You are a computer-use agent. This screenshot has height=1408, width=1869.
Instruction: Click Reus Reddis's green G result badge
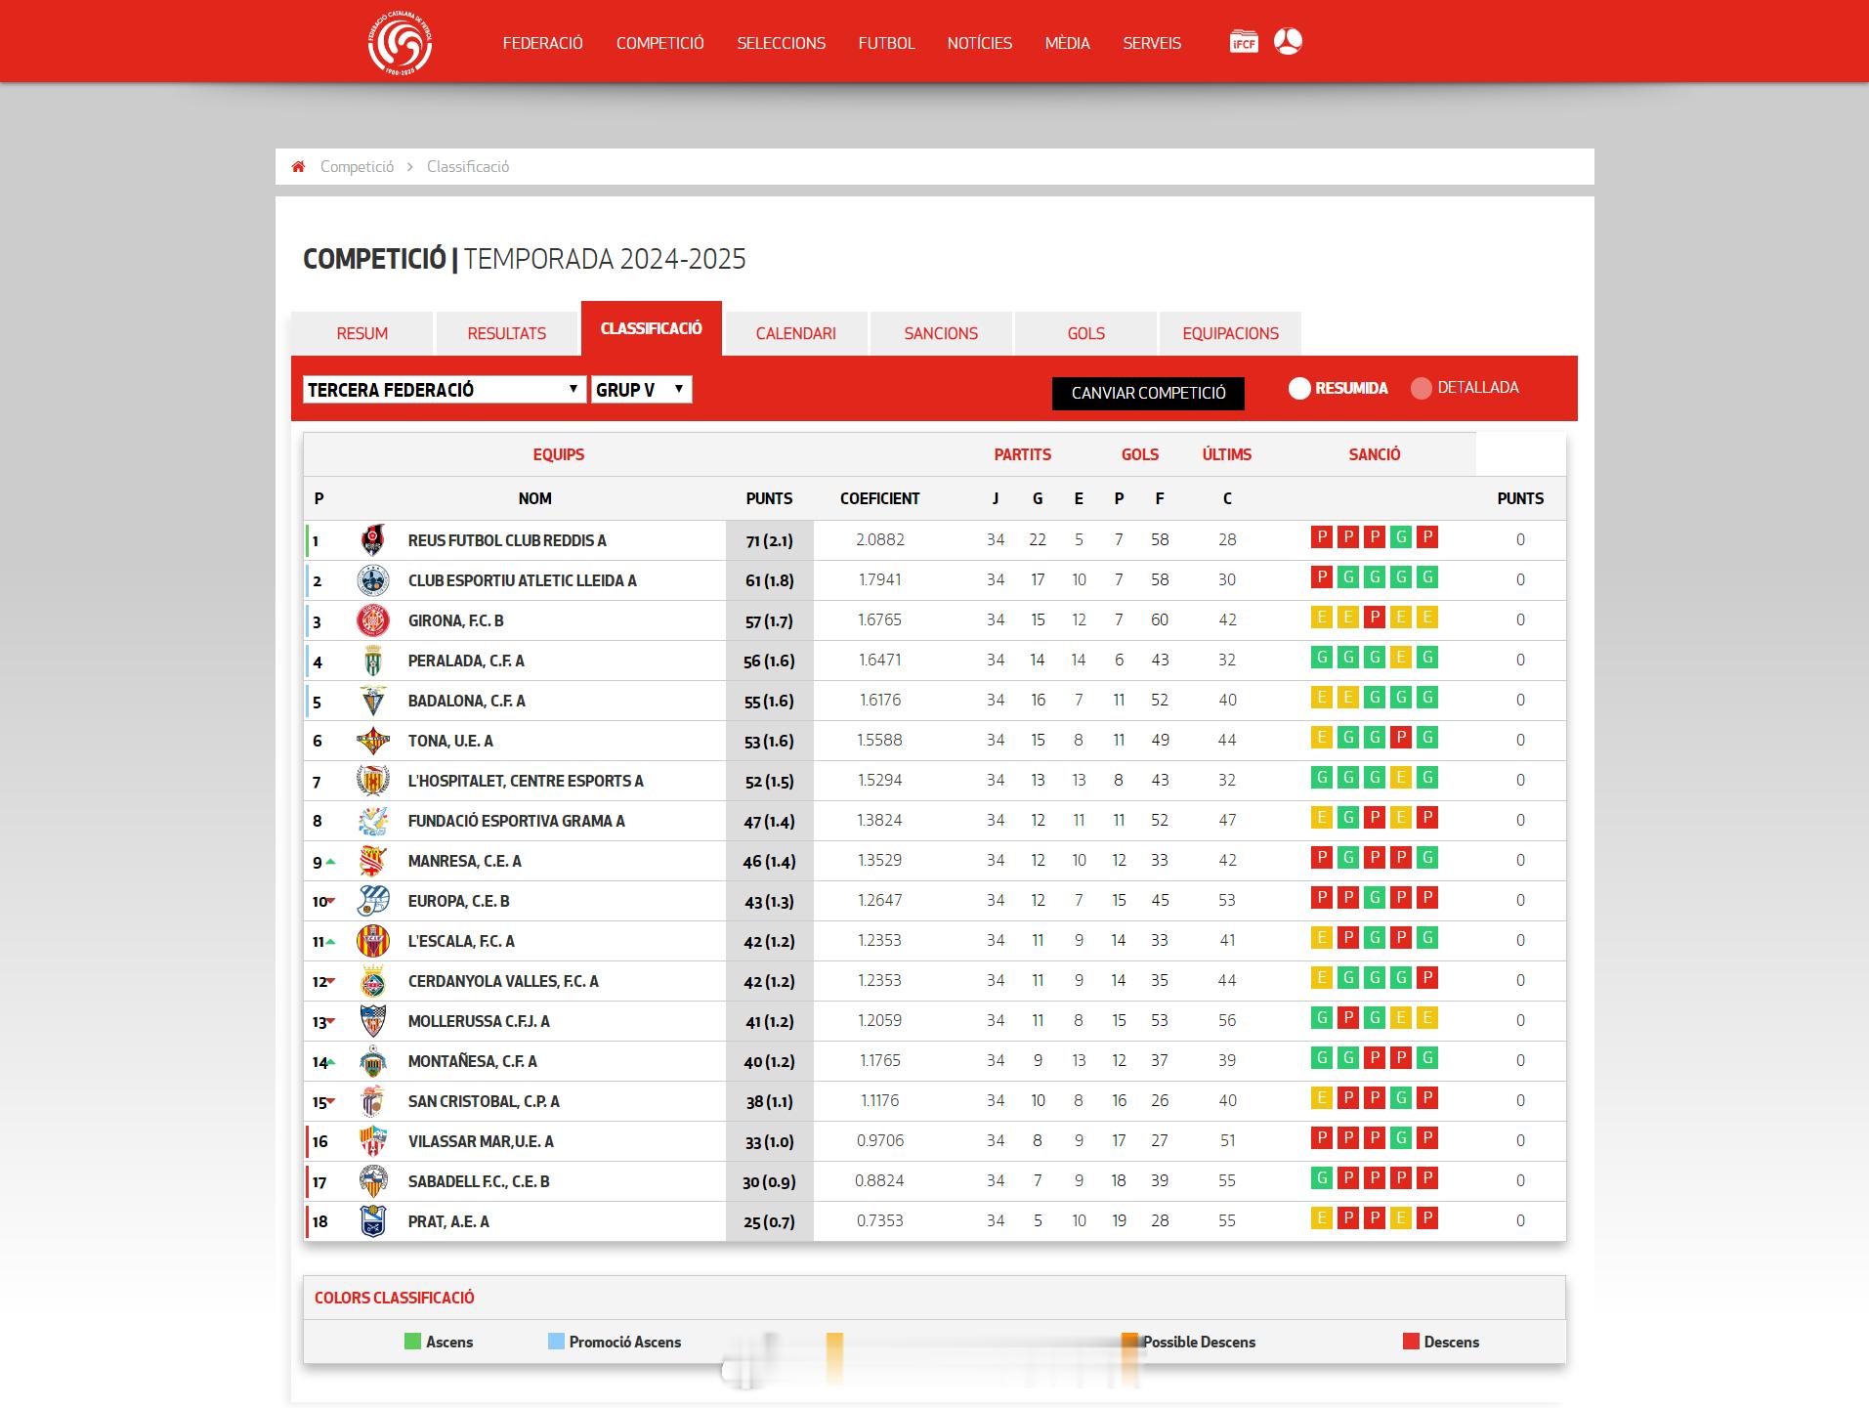(x=1401, y=536)
